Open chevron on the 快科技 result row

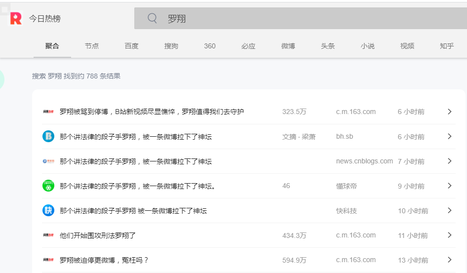point(450,210)
